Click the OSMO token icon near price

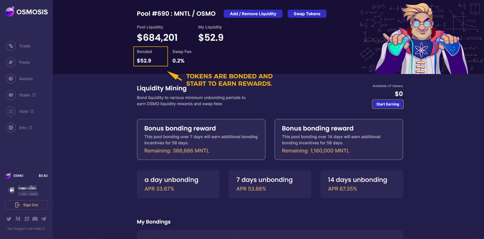click(x=8, y=176)
